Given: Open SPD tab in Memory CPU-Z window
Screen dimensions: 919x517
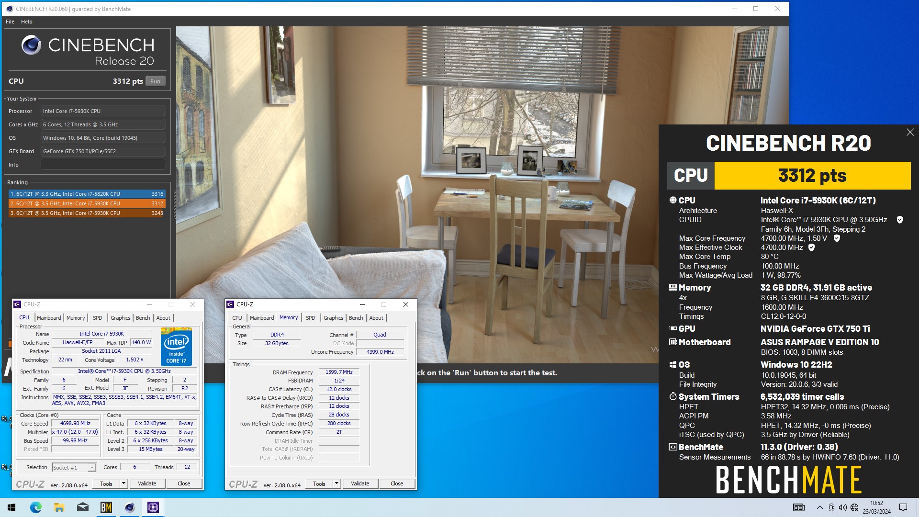Looking at the screenshot, I should (311, 318).
